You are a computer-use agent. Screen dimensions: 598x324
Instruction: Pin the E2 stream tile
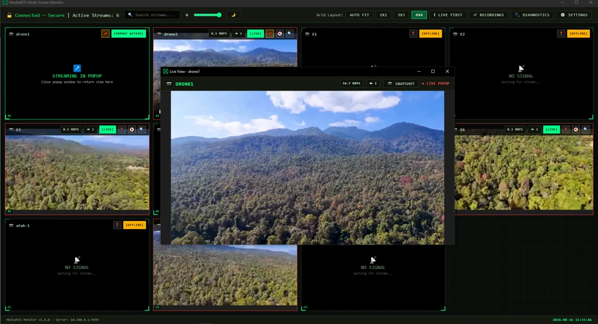click(x=561, y=33)
